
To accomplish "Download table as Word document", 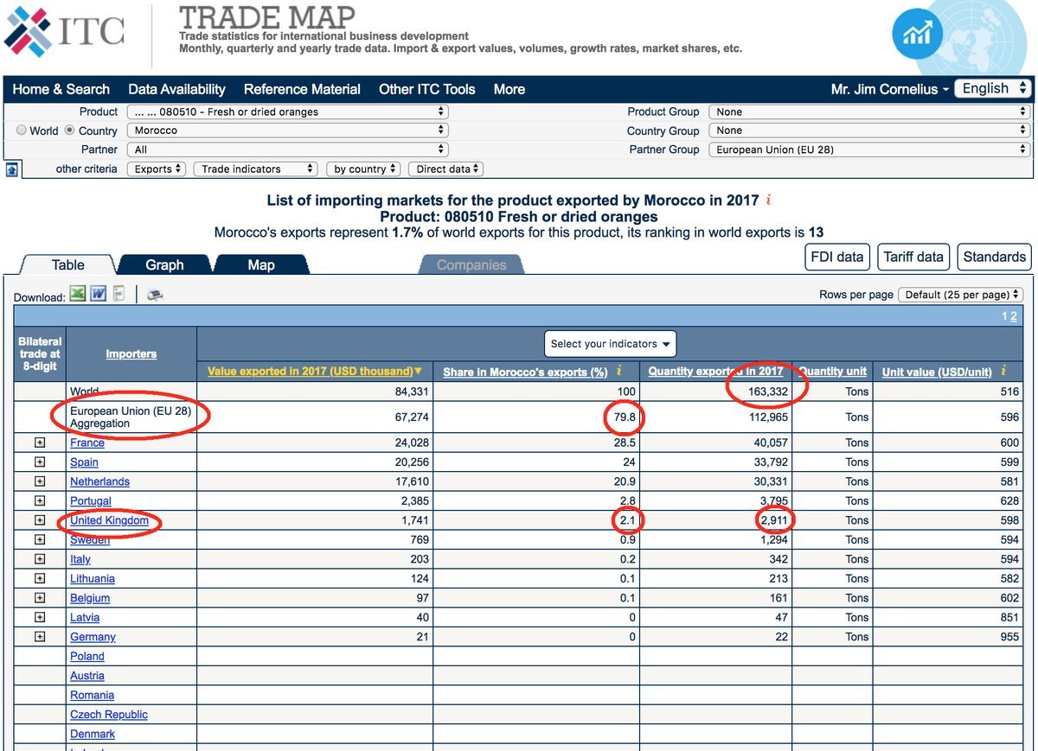I will click(x=99, y=294).
